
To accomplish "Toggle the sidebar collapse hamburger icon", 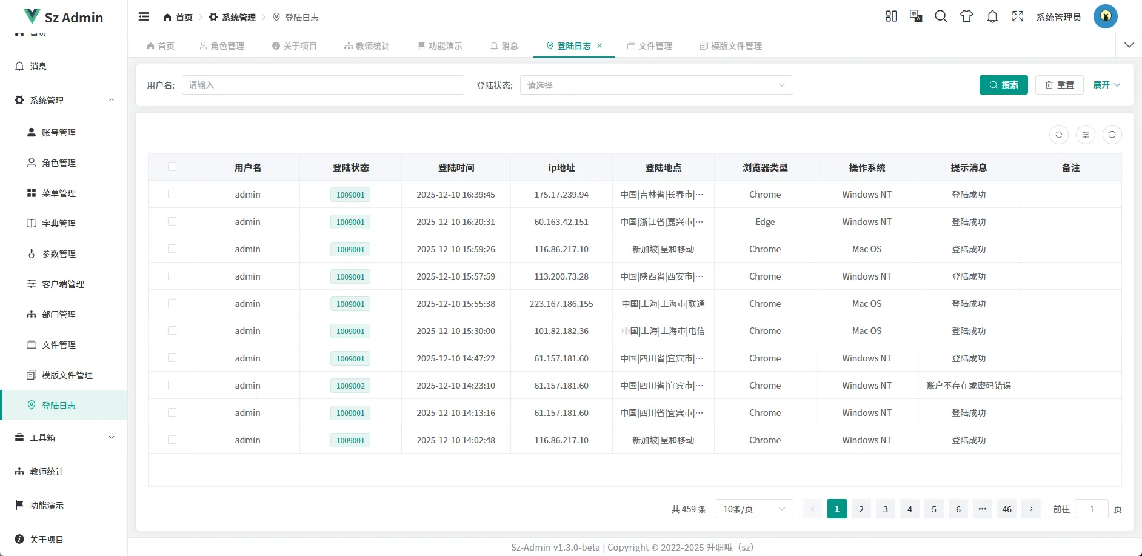I will tap(144, 16).
